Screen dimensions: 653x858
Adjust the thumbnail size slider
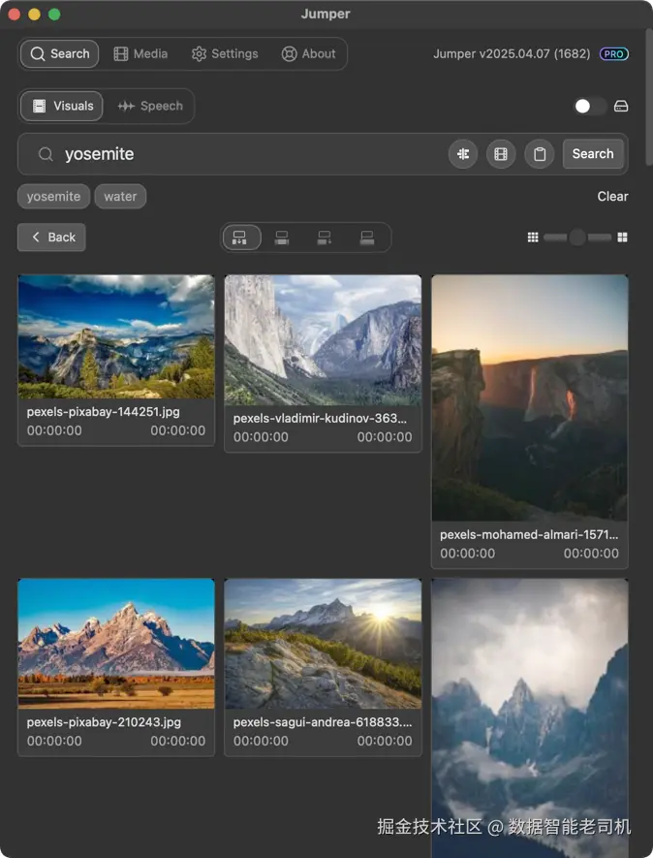(x=577, y=238)
